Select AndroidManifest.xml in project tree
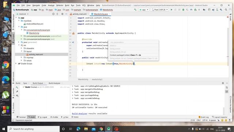234x132 pixels. click(x=35, y=24)
